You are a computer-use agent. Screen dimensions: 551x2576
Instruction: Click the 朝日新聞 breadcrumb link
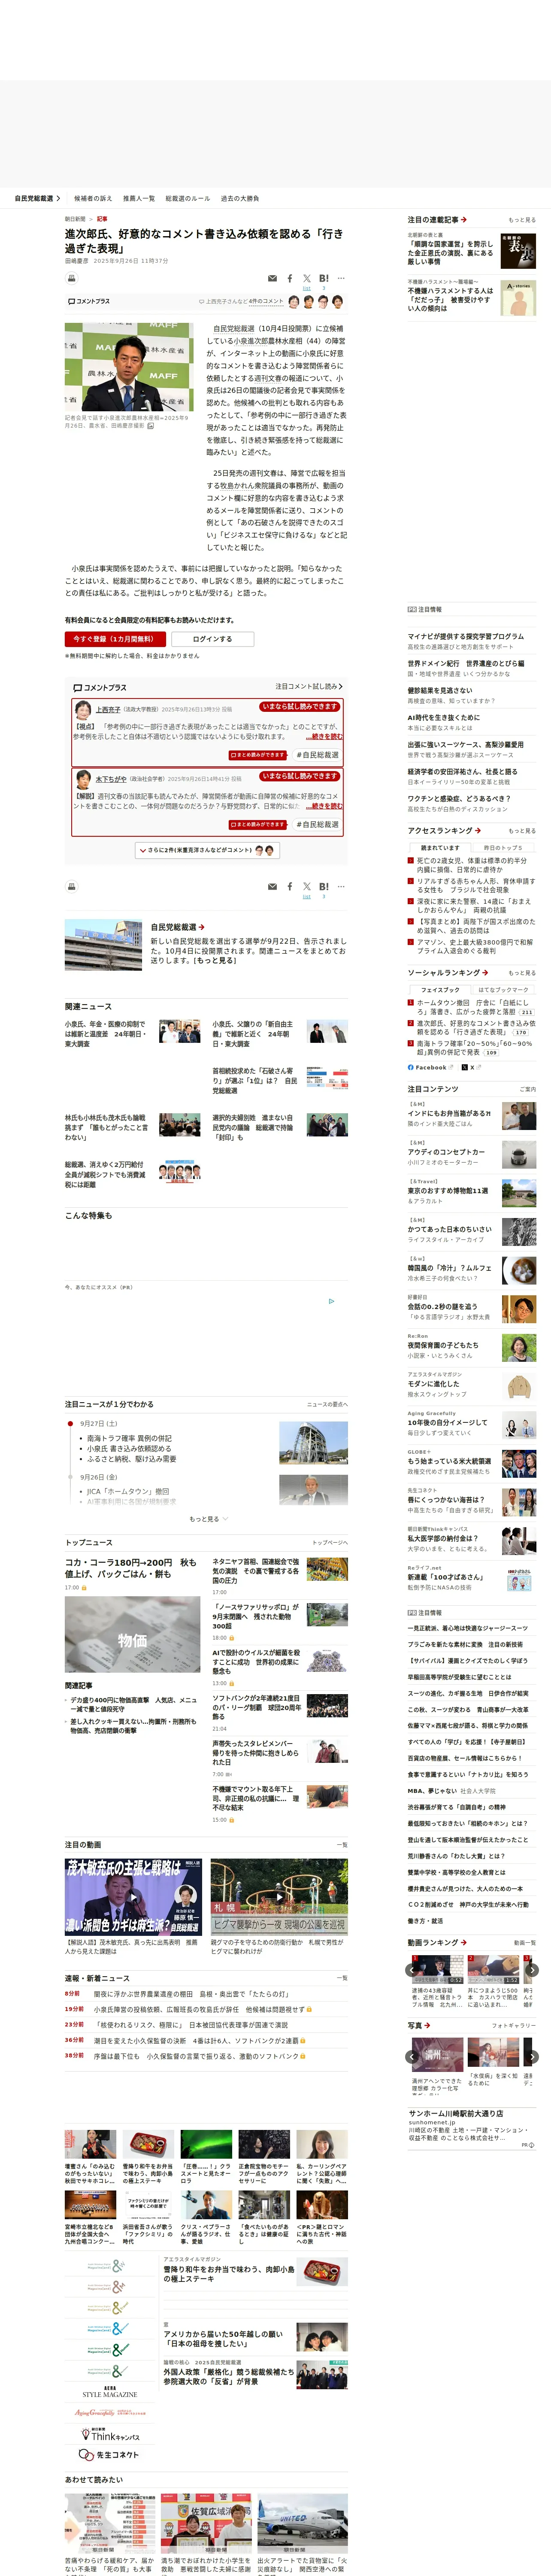pyautogui.click(x=75, y=219)
